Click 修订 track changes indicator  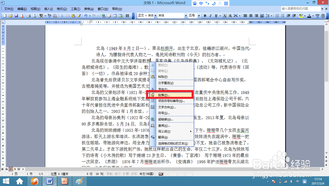click(x=117, y=174)
